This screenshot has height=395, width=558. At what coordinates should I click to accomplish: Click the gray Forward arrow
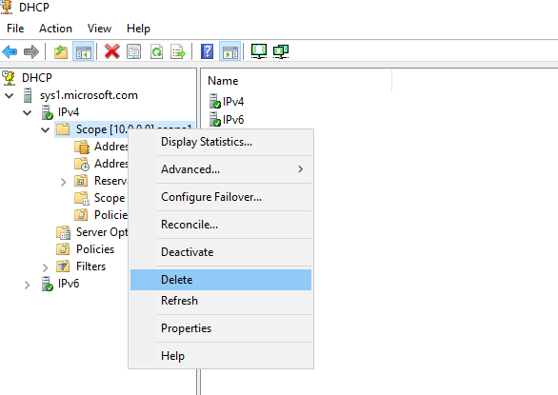(31, 52)
